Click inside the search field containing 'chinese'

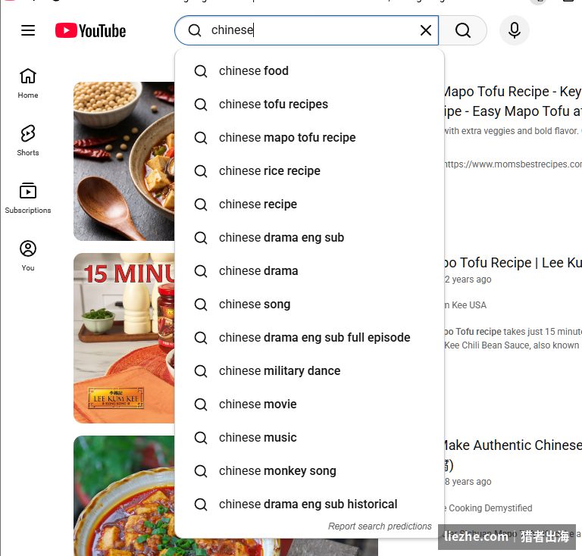307,30
